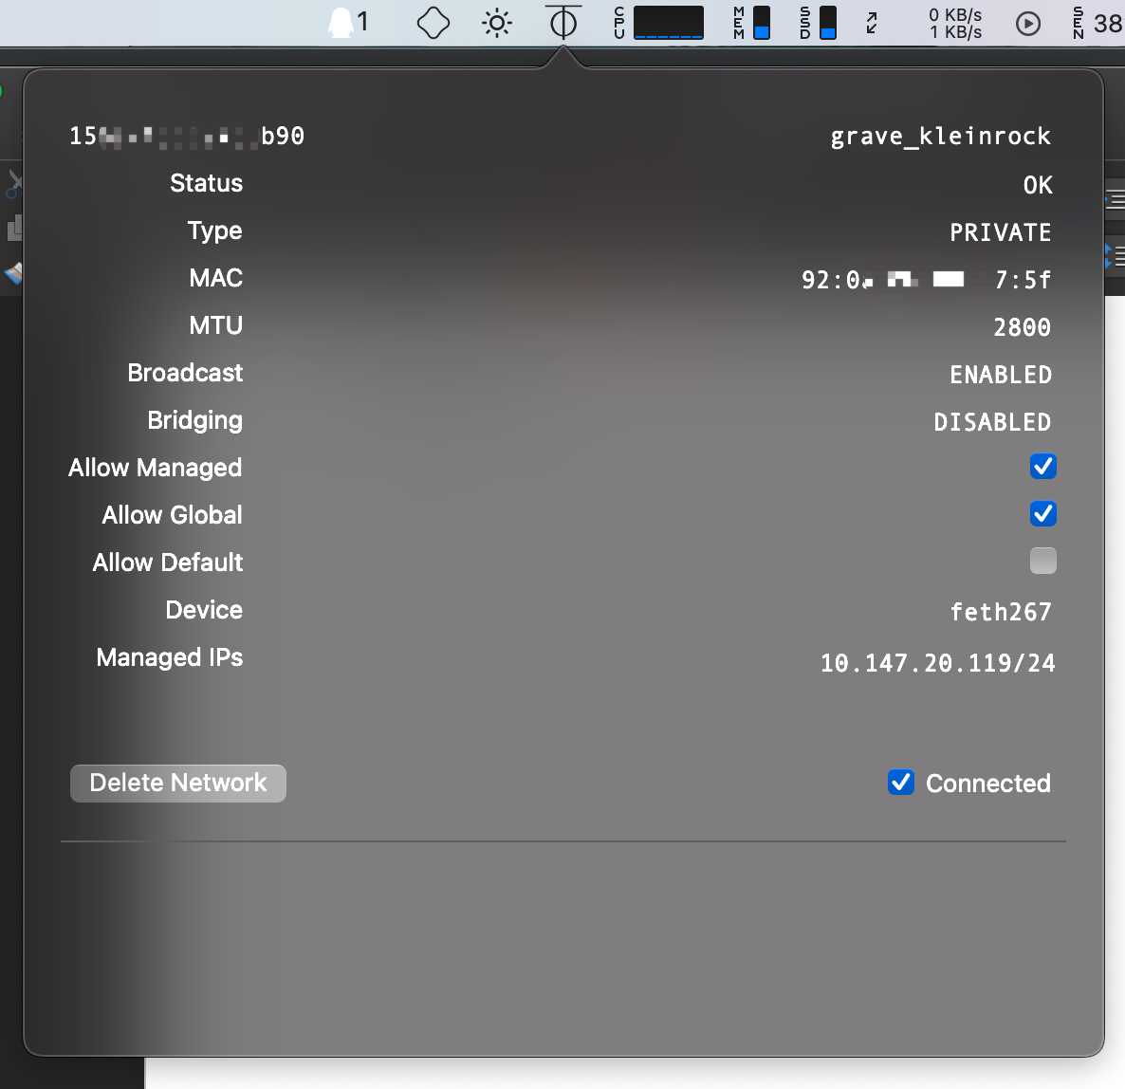The image size is (1125, 1089).
Task: Open the SSD disk usage indicator
Action: pyautogui.click(x=818, y=23)
